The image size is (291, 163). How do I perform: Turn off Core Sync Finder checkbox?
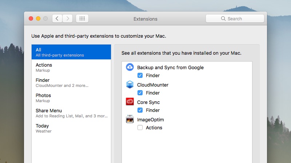pyautogui.click(x=140, y=110)
